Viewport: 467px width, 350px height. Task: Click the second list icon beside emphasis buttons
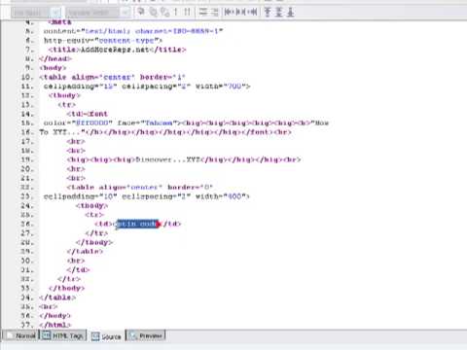point(215,12)
